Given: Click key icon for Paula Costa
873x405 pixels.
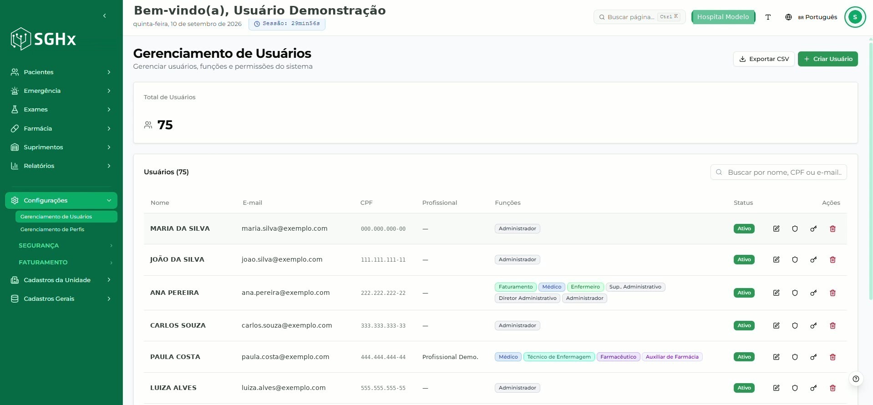Looking at the screenshot, I should pos(813,357).
